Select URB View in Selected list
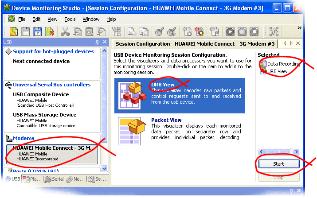317x198 pixels. click(x=277, y=71)
